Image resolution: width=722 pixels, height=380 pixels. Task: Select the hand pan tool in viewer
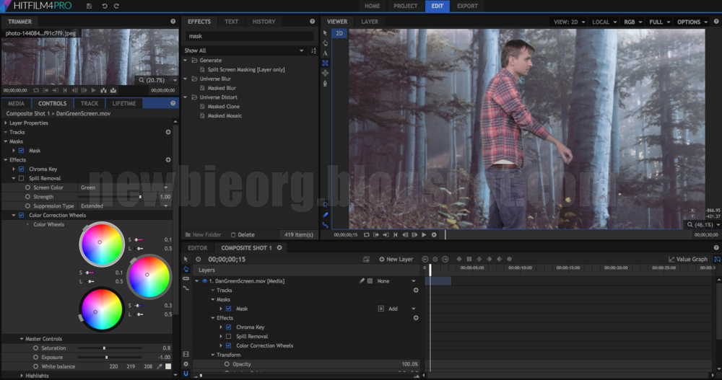click(x=325, y=43)
